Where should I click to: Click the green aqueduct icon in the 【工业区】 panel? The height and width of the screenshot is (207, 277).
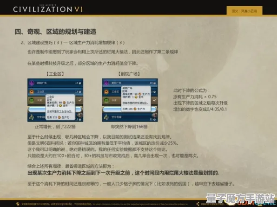point(32,100)
